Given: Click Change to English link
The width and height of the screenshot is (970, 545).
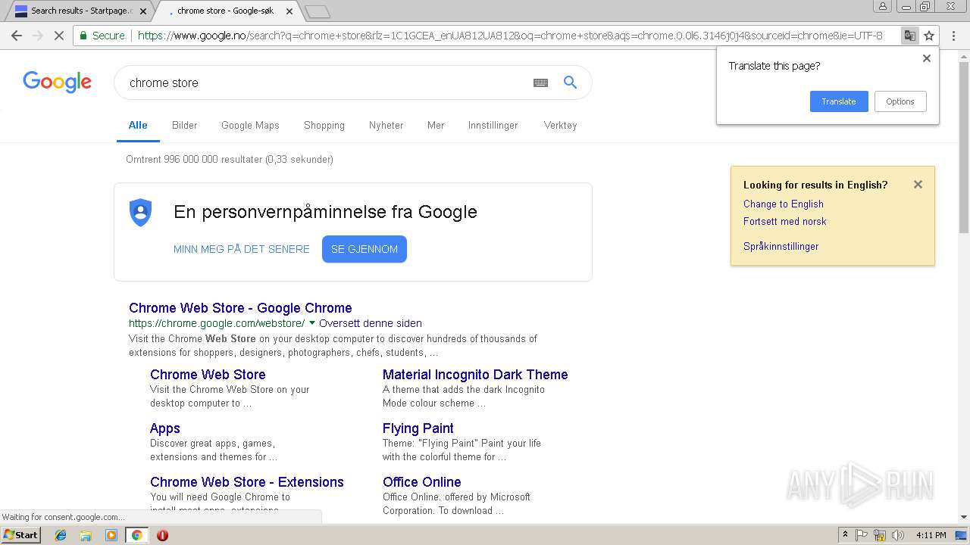Looking at the screenshot, I should [784, 204].
